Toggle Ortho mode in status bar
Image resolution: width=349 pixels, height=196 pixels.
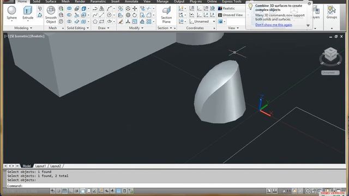(70, 191)
